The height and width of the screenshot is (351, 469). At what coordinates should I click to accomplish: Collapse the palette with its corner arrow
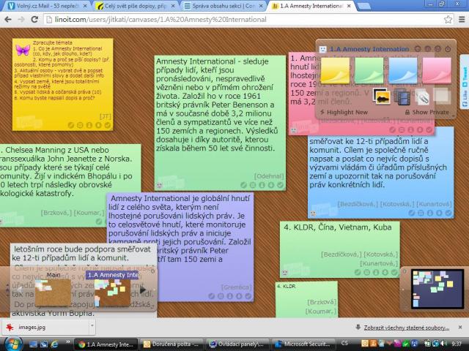453,116
